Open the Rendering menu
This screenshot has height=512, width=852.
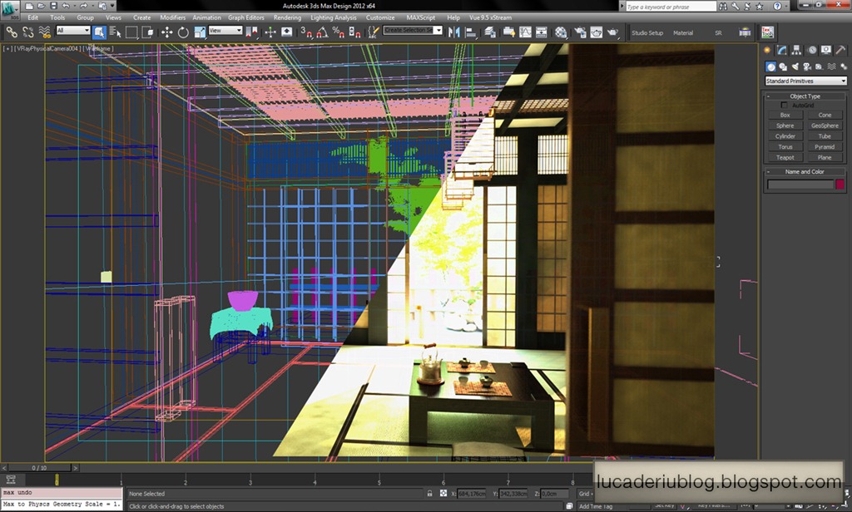[287, 17]
